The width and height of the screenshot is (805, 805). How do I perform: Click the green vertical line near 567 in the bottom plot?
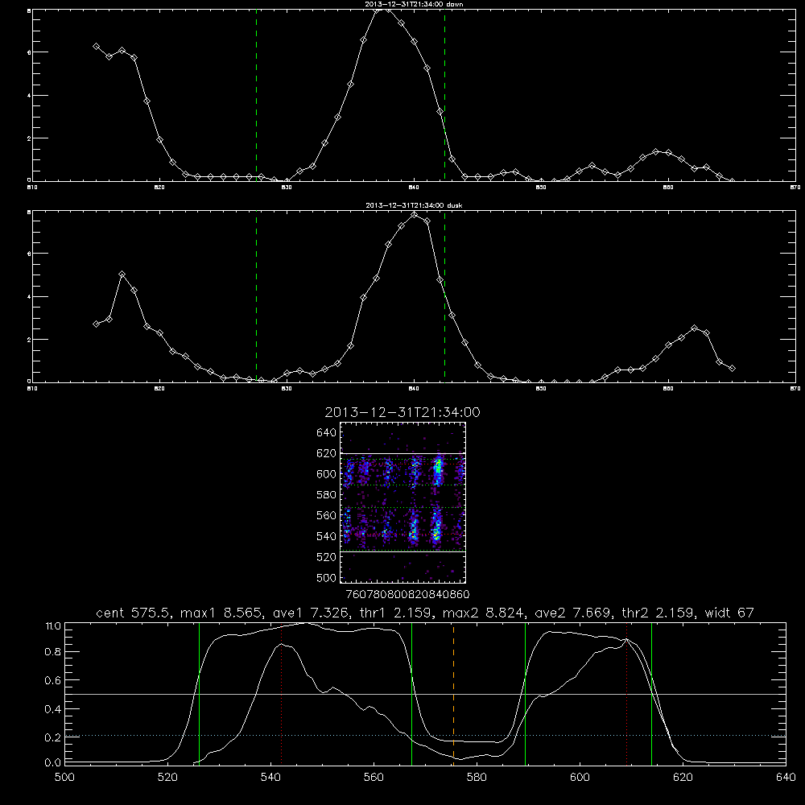pos(411,693)
